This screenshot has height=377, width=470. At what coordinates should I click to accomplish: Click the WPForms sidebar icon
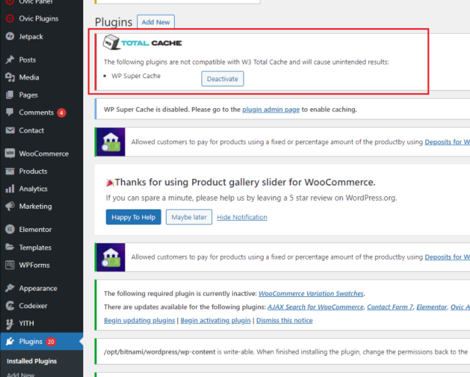coord(10,264)
